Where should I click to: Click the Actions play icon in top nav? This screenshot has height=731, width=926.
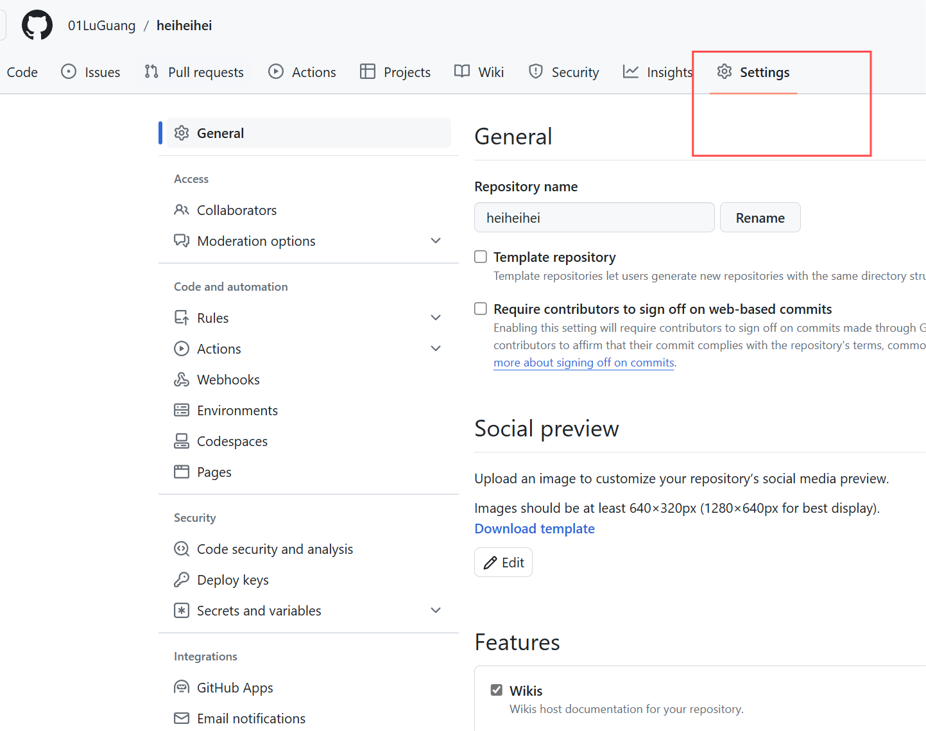[276, 71]
